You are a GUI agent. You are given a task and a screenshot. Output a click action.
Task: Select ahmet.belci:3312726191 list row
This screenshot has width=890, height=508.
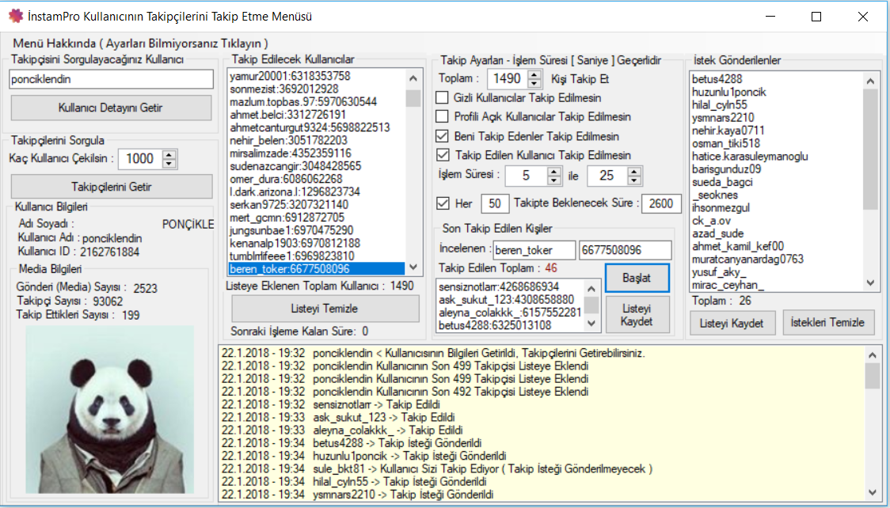(317, 115)
